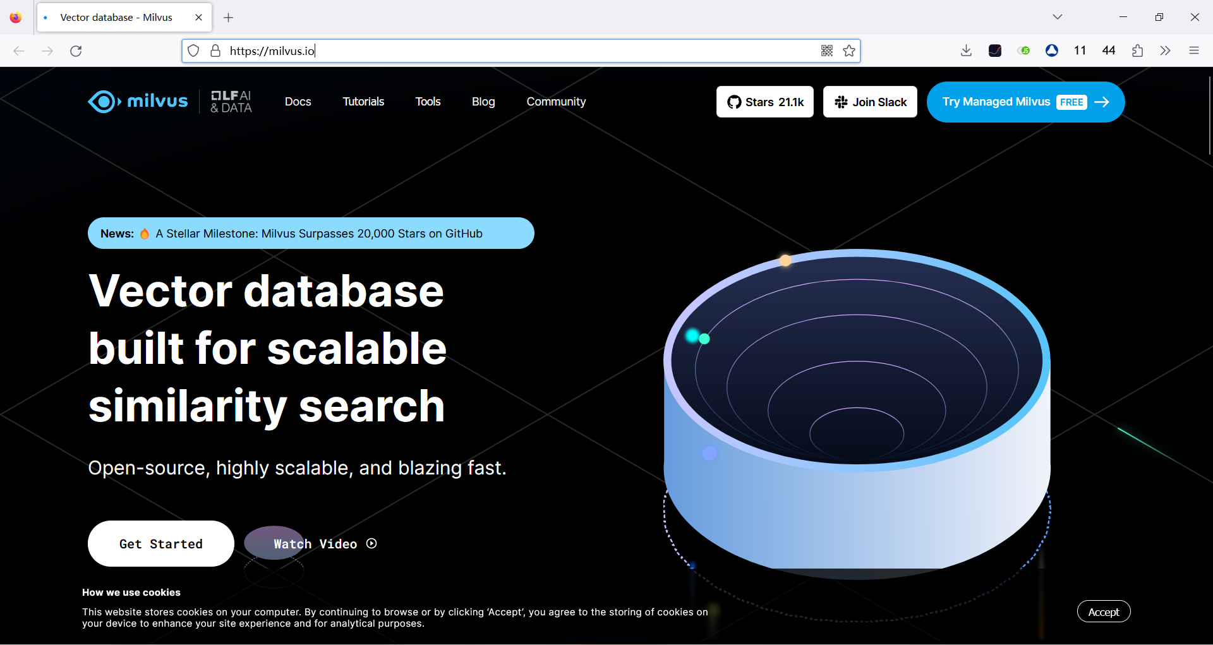Focus the address bar URL field
Image resolution: width=1213 pixels, height=645 pixels.
(521, 51)
